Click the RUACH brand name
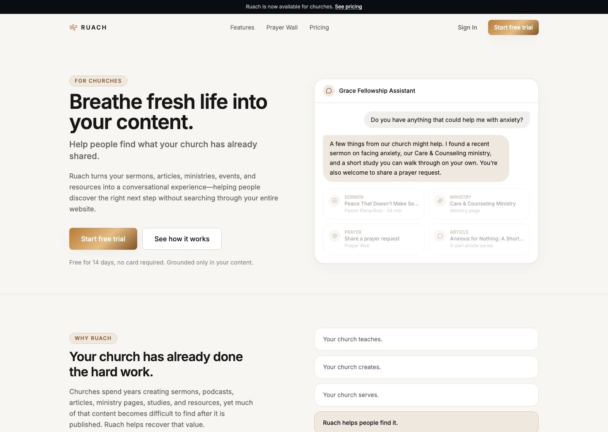Image resolution: width=608 pixels, height=432 pixels. pyautogui.click(x=94, y=27)
